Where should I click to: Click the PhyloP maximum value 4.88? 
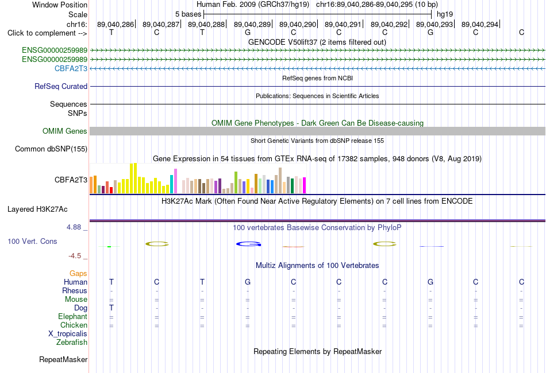click(x=74, y=227)
